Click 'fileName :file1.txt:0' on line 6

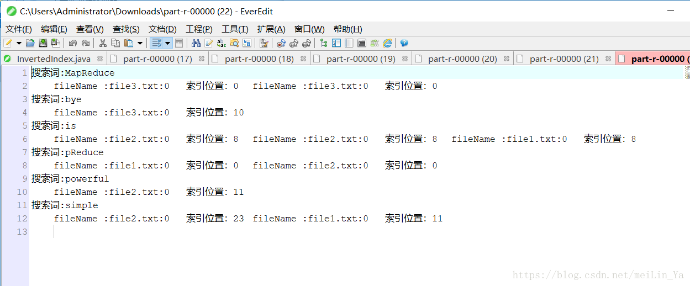click(x=509, y=139)
